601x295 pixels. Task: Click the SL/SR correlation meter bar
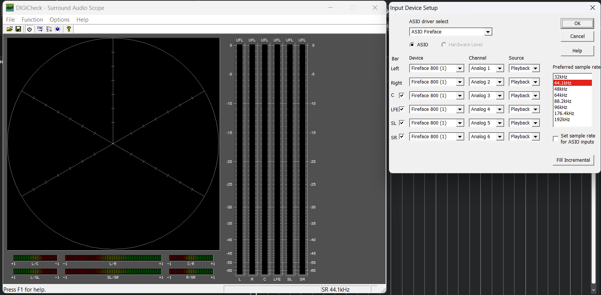tap(113, 271)
